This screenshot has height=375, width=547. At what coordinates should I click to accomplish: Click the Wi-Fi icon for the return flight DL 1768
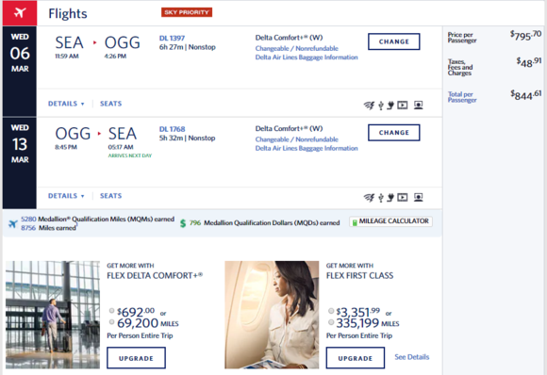click(x=369, y=198)
